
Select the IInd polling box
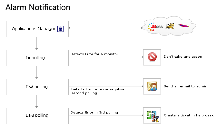click(x=37, y=87)
